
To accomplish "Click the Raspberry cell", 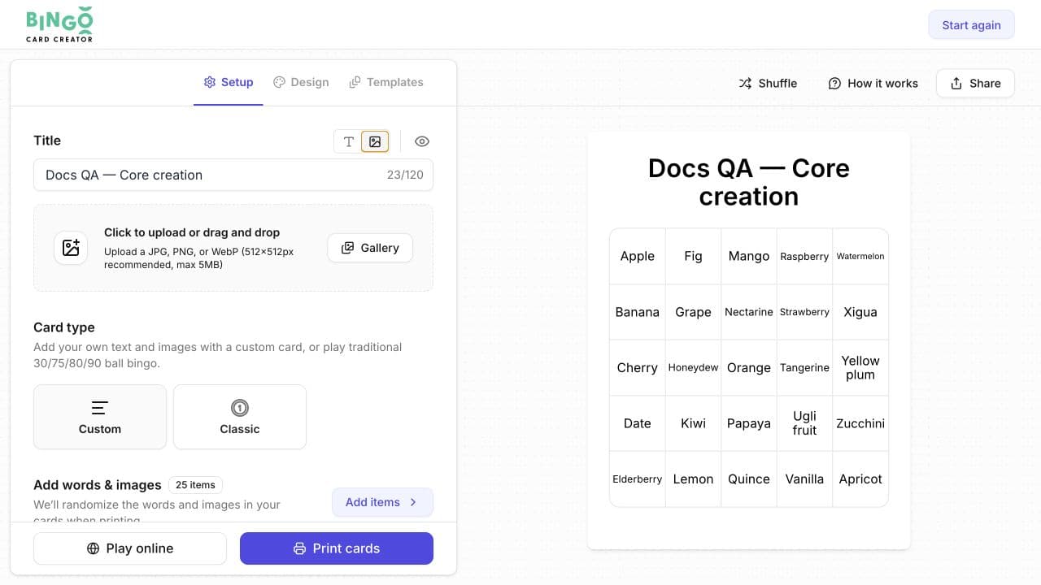I will pos(804,256).
